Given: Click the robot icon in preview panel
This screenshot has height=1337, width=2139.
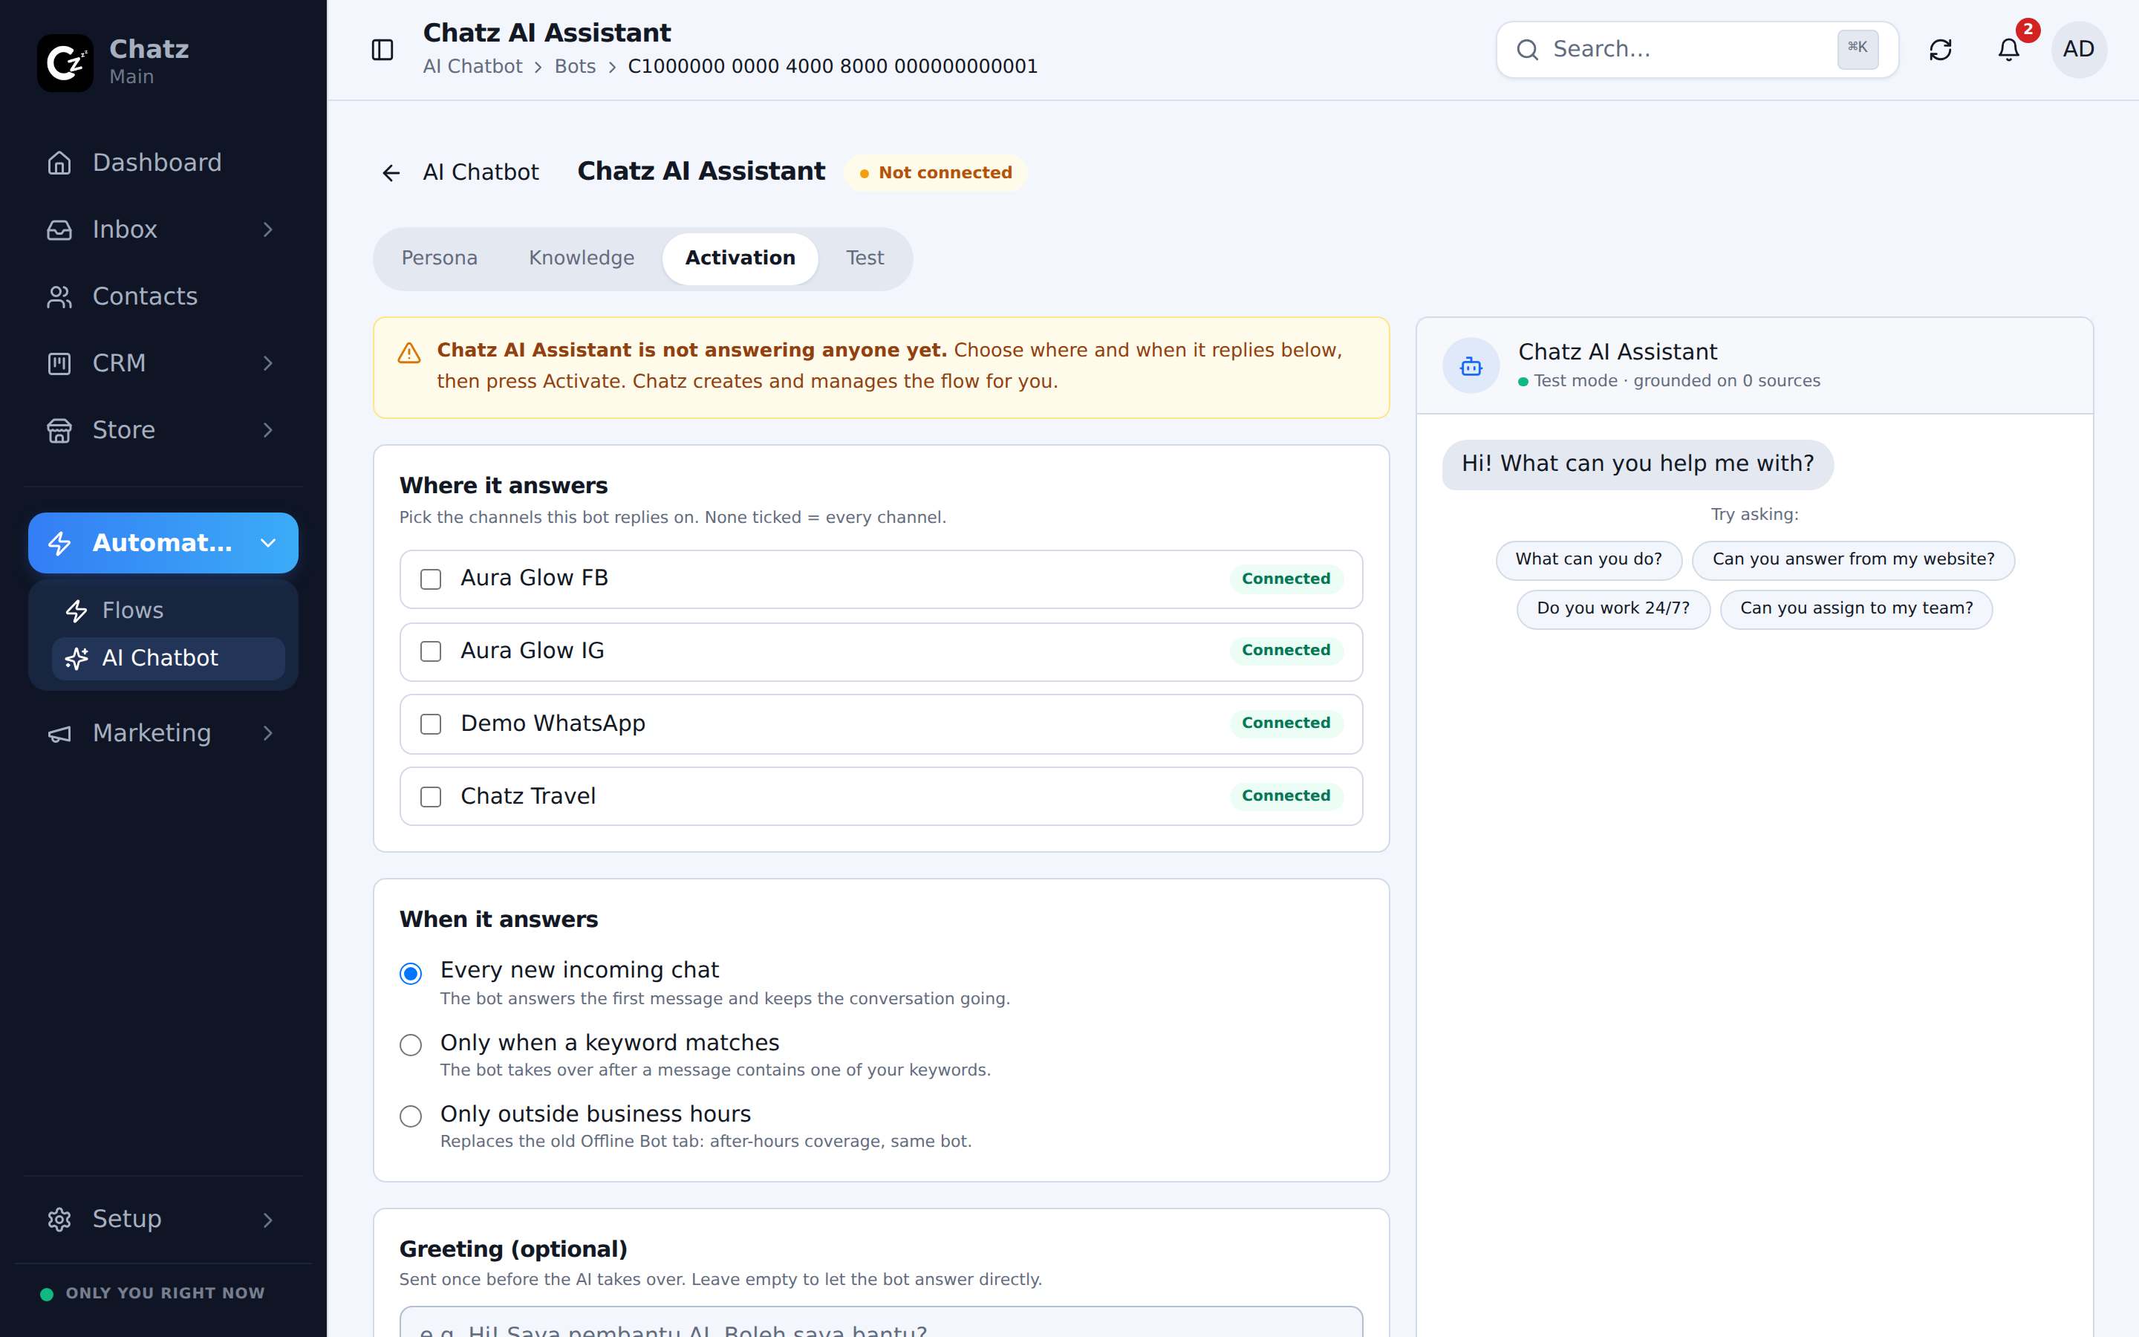Looking at the screenshot, I should point(1471,365).
